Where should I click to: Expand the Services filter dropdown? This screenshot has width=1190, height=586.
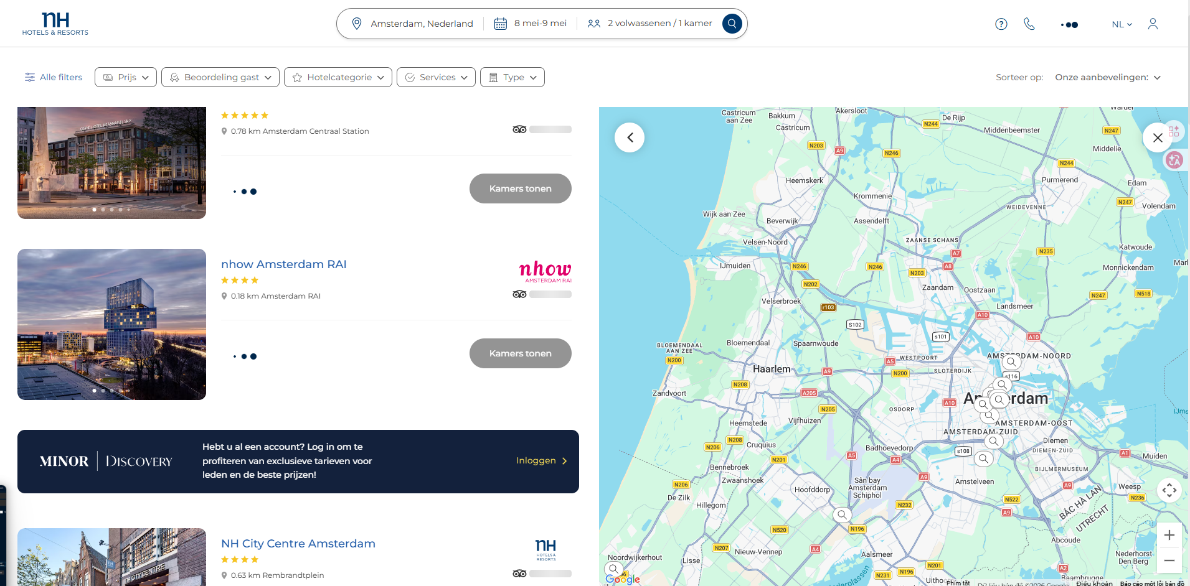tap(437, 77)
